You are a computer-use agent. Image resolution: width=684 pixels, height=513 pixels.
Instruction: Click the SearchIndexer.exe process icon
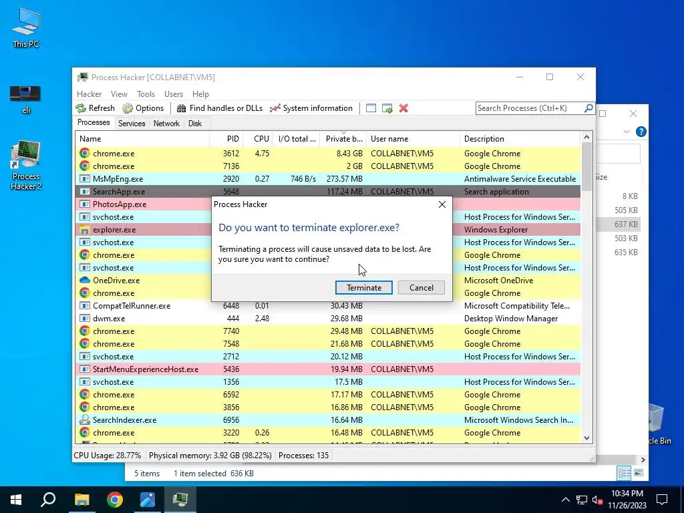(85, 419)
